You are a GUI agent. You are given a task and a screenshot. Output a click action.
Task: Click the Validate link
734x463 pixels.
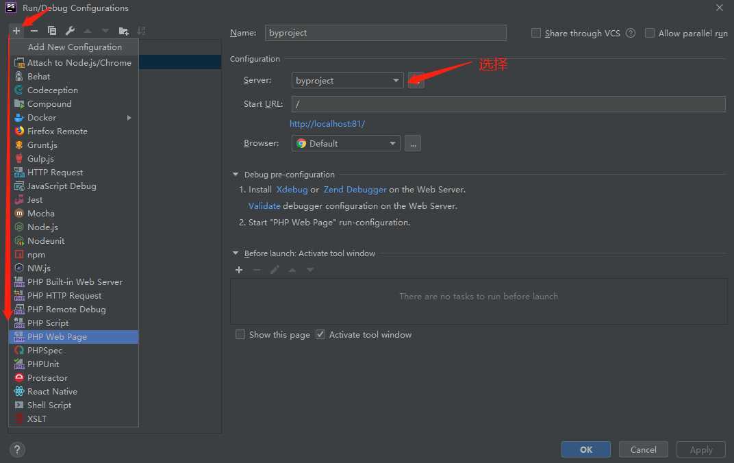click(x=264, y=206)
